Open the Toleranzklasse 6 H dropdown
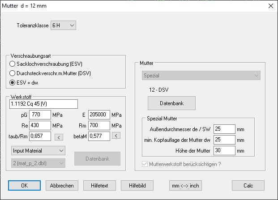The width and height of the screenshot is (278, 200). click(63, 25)
